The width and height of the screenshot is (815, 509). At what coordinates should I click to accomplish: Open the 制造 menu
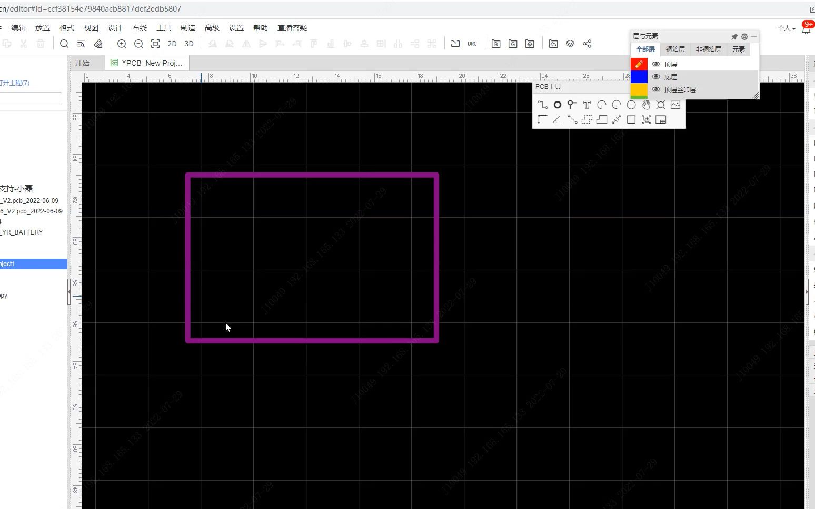(x=188, y=28)
